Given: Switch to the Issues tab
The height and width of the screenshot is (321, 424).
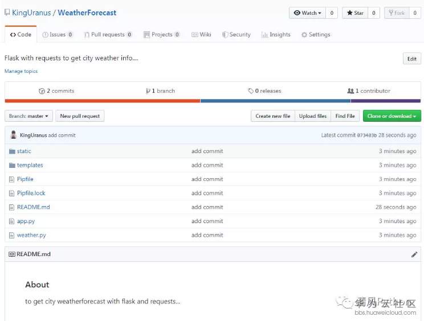Looking at the screenshot, I should [58, 35].
